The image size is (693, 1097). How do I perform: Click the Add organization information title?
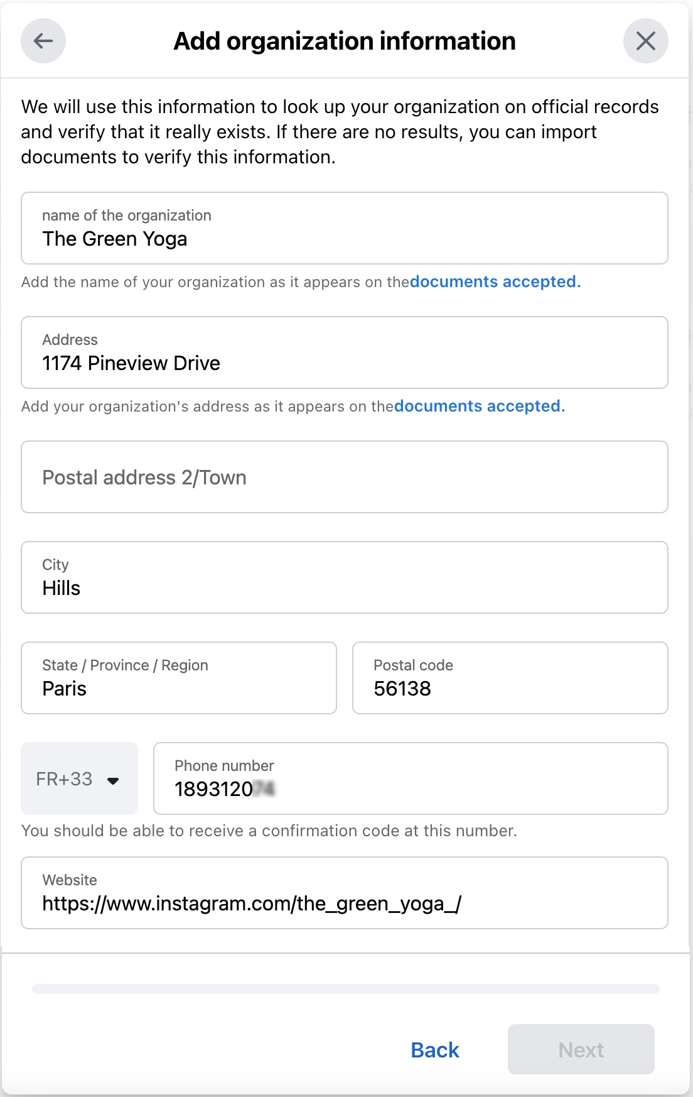pyautogui.click(x=345, y=41)
